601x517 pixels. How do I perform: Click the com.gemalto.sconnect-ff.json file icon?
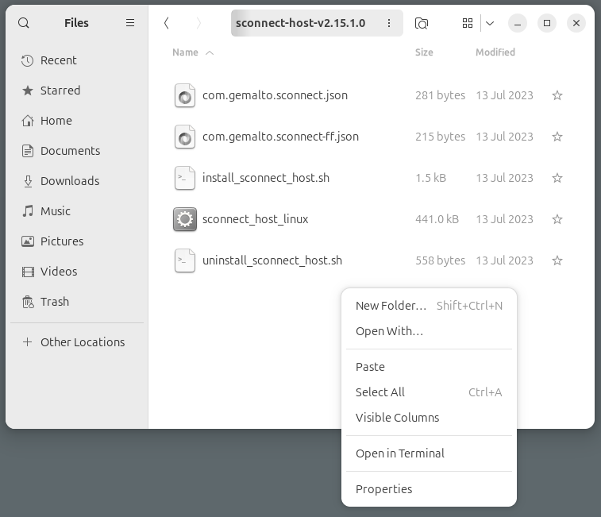click(x=185, y=137)
